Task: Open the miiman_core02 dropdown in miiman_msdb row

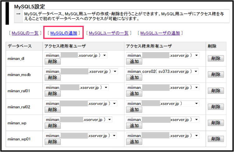Action: pyautogui.click(x=162, y=71)
